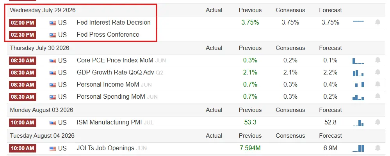Click 08:30 AM badge for Core PCE
Image resolution: width=390 pixels, height=156 pixels.
[x=23, y=60]
